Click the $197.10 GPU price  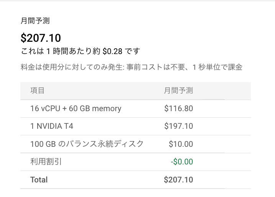(178, 126)
